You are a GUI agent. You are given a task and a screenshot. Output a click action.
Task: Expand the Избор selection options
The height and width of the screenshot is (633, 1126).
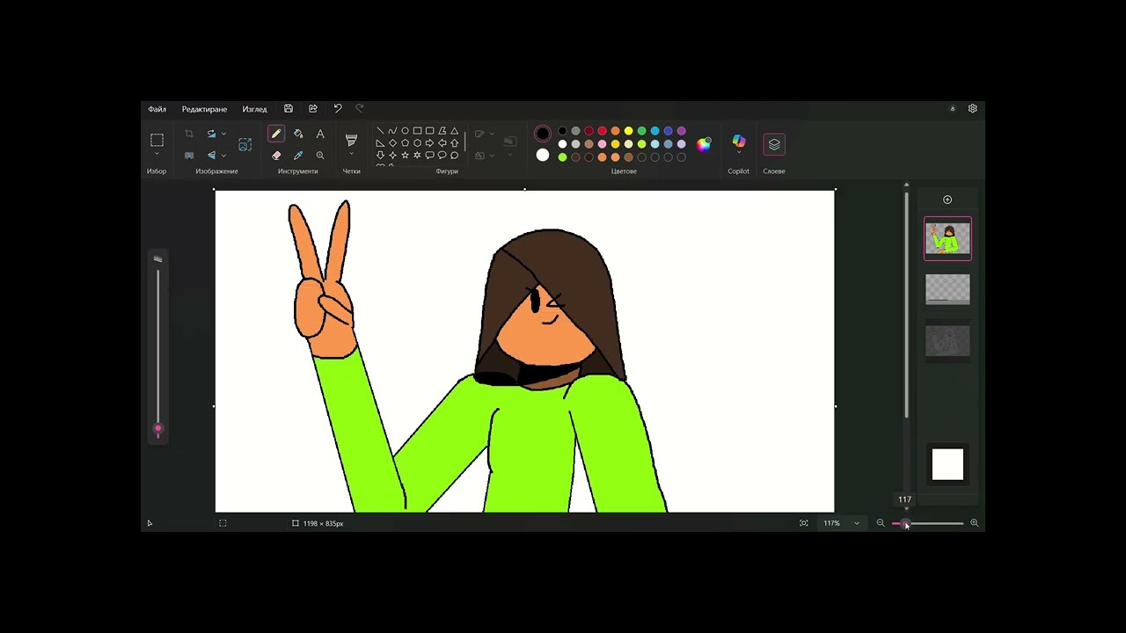pos(157,155)
